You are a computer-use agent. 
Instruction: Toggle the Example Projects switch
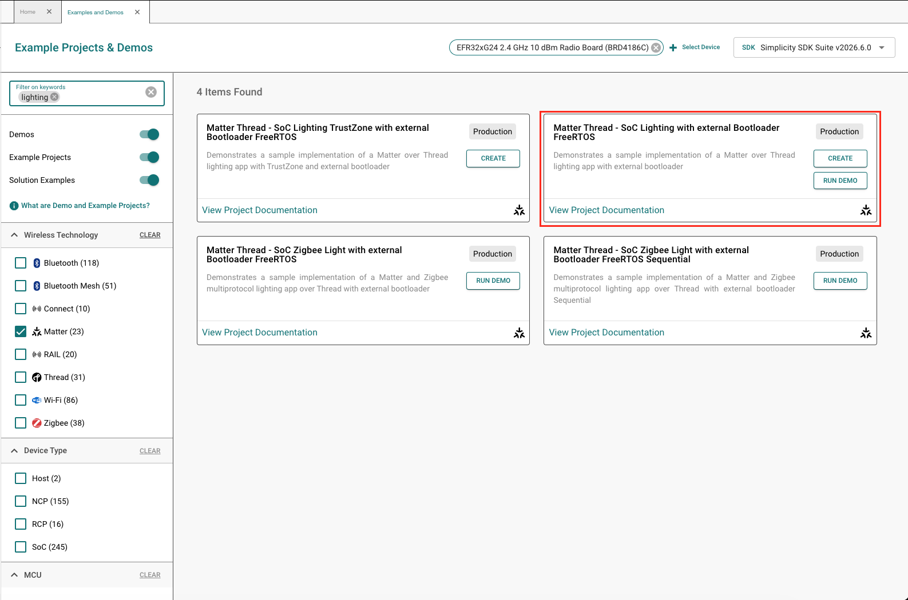click(149, 157)
